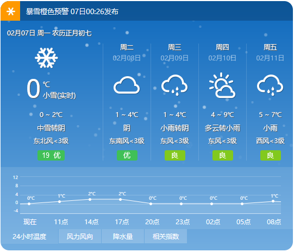Switch to the 风力风向 tab
Image resolution: width=294 pixels, height=252 pixels.
[80, 236]
